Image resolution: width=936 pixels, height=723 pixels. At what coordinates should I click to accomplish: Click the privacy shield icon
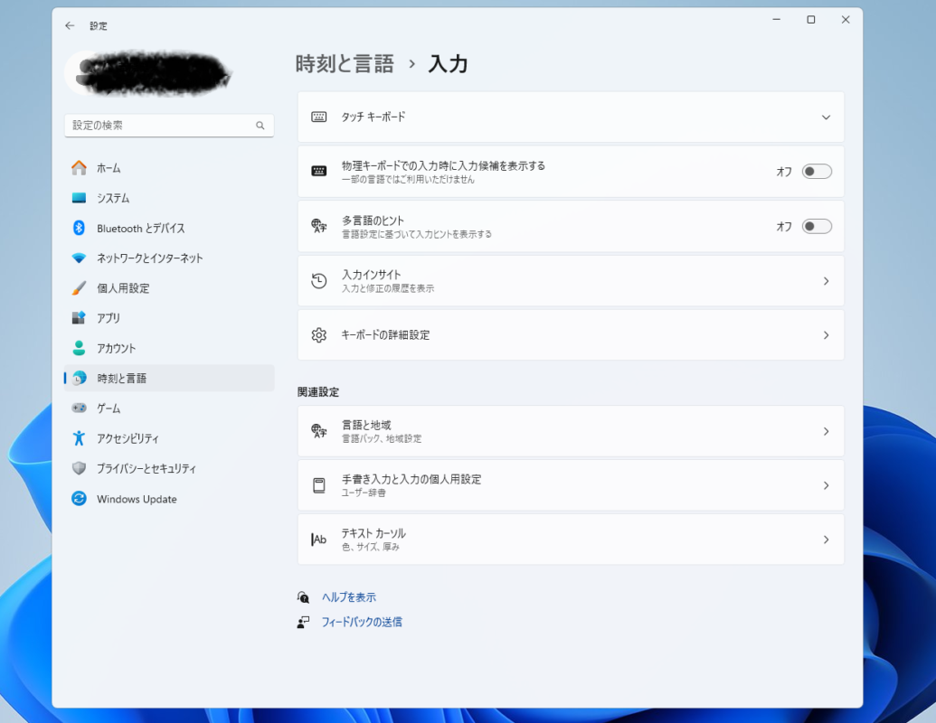[79, 468]
